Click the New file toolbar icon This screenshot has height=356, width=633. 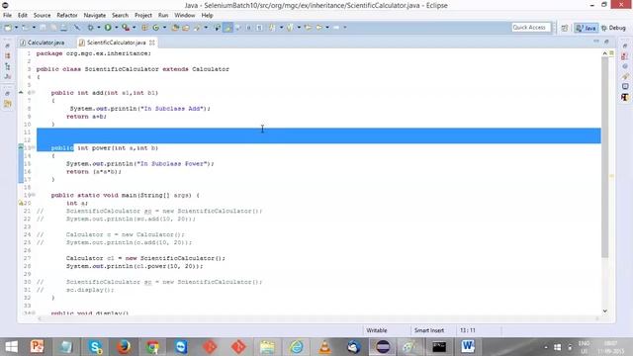8,28
